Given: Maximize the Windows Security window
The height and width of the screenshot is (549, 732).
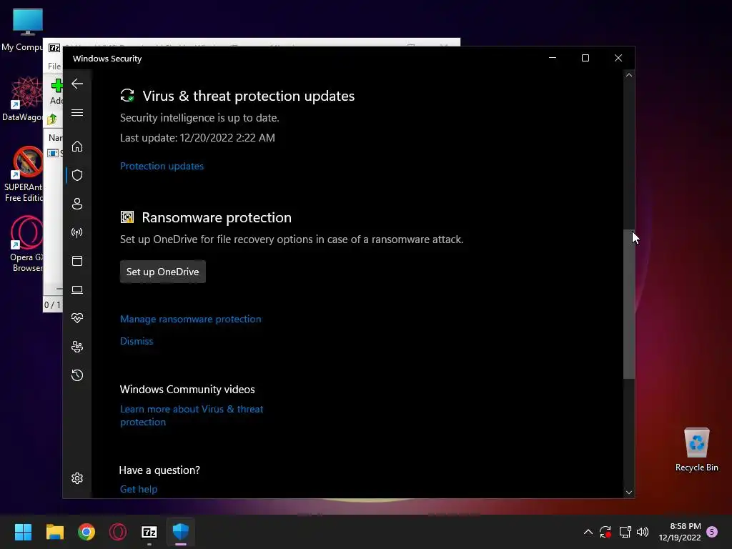Looking at the screenshot, I should pyautogui.click(x=585, y=58).
